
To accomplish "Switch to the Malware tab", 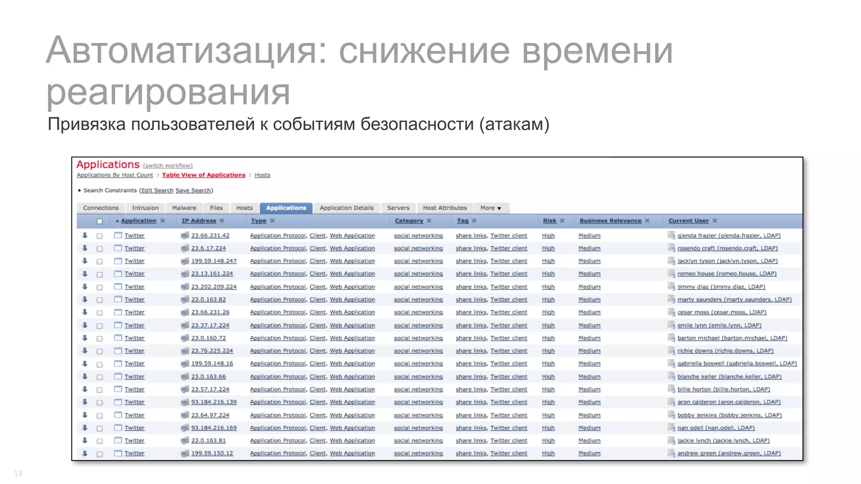I will pyautogui.click(x=184, y=208).
